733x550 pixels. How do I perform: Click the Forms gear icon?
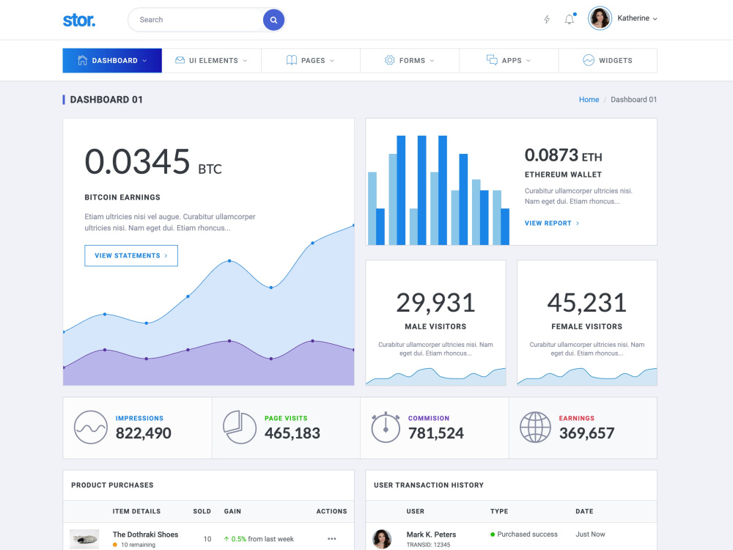coord(389,60)
